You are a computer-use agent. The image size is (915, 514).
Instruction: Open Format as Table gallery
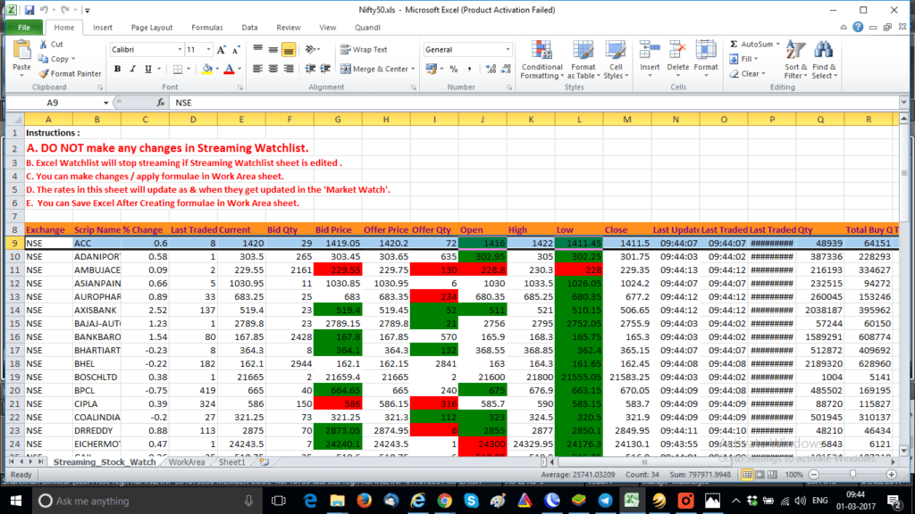(x=583, y=60)
